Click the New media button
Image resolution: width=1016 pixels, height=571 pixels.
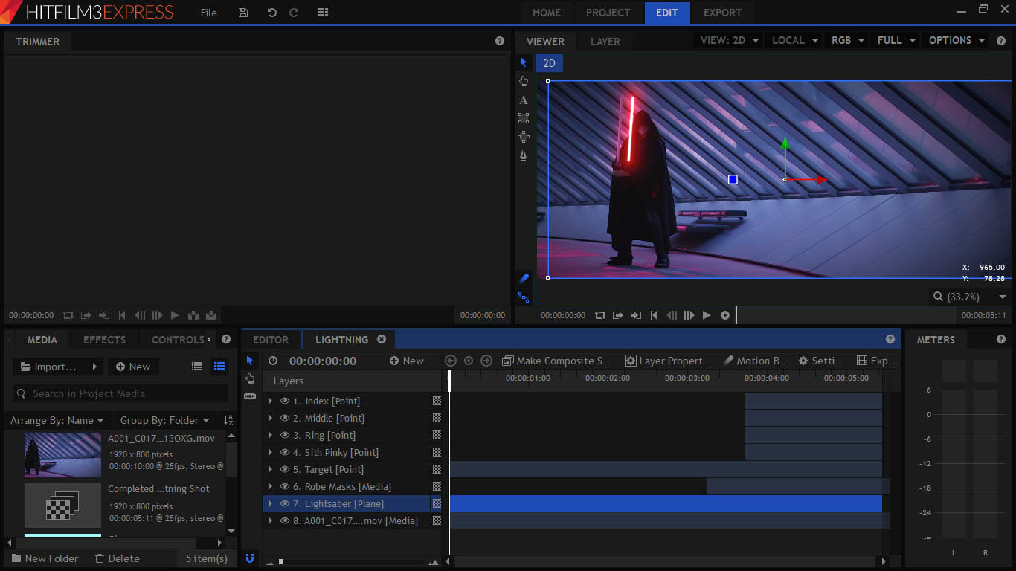(x=132, y=367)
